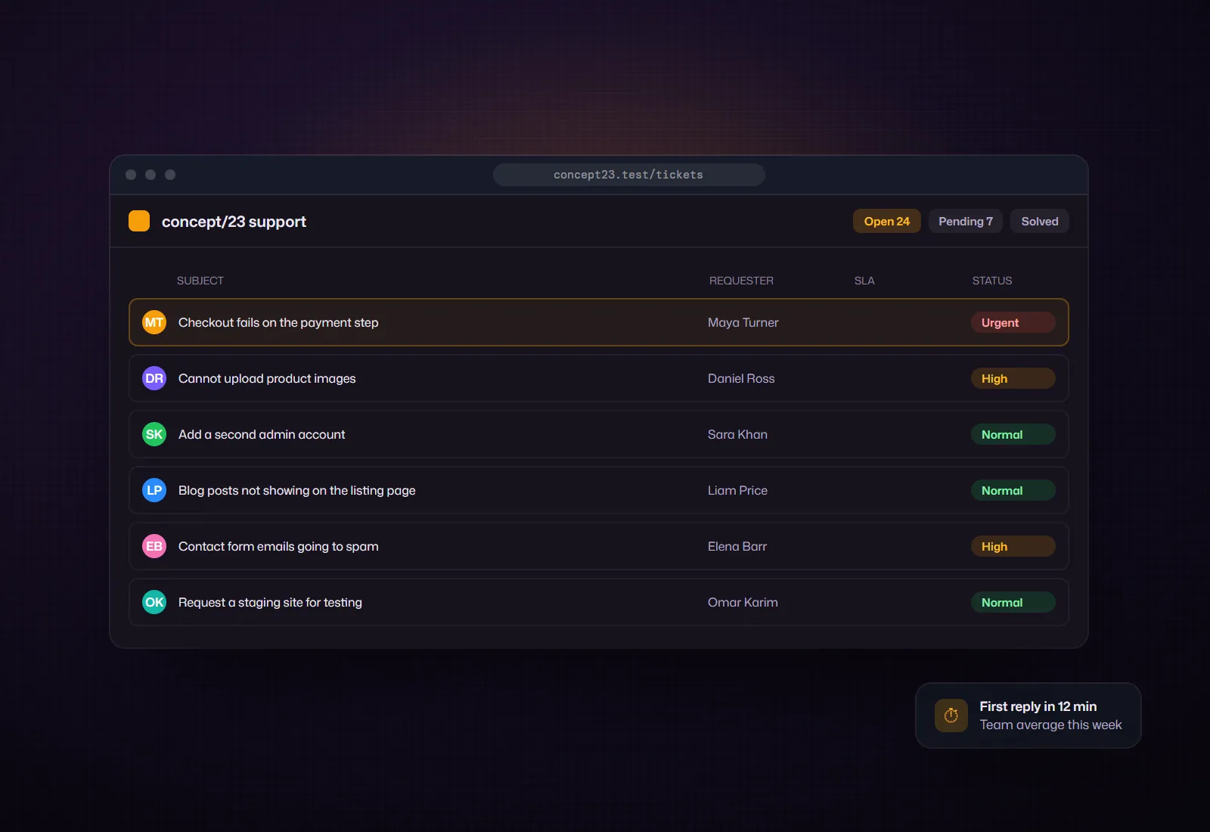1210x832 pixels.
Task: Click the High badge for Elena Barr
Action: pyautogui.click(x=1013, y=546)
